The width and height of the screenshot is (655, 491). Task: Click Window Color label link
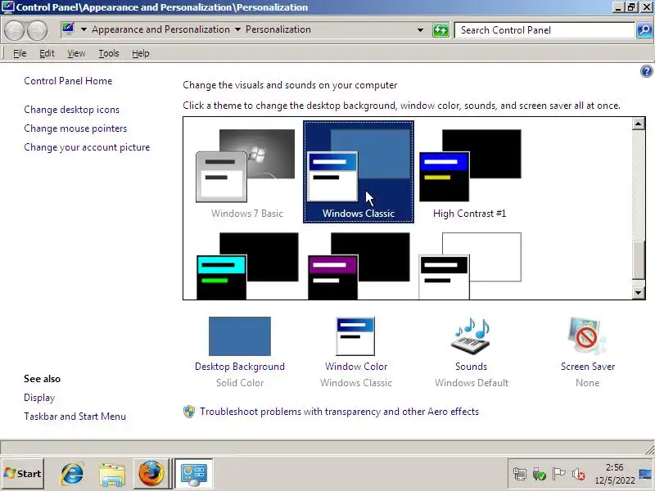click(356, 367)
